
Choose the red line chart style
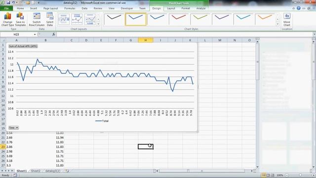coord(179,19)
